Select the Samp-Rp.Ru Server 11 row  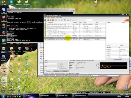coord(75,24)
